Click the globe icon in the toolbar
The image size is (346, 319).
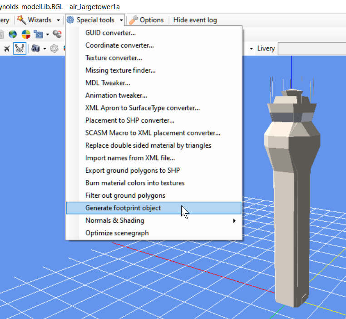13,34
